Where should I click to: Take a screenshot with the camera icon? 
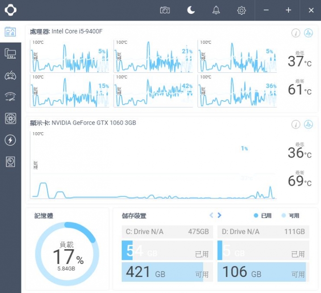(165, 10)
